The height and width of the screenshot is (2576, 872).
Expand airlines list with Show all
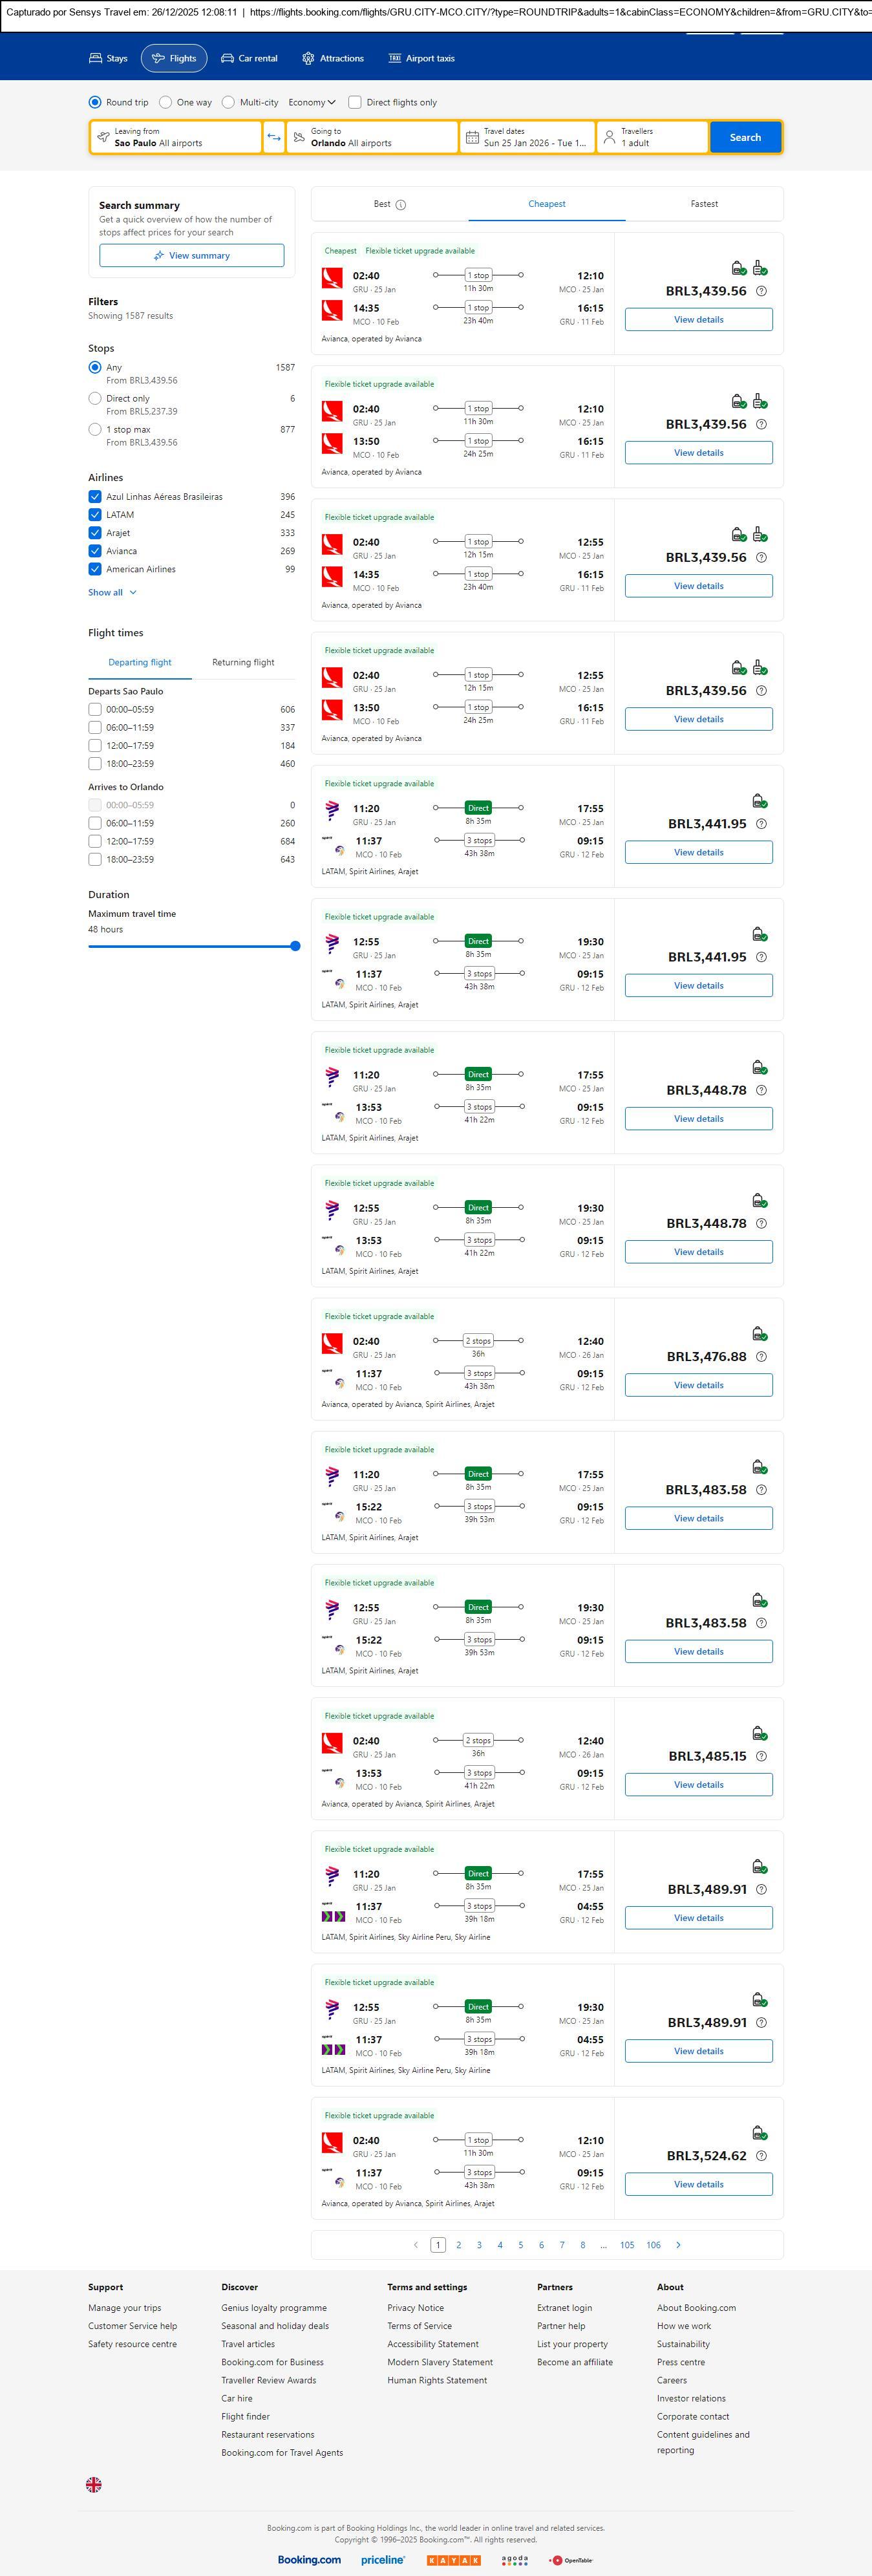click(112, 593)
